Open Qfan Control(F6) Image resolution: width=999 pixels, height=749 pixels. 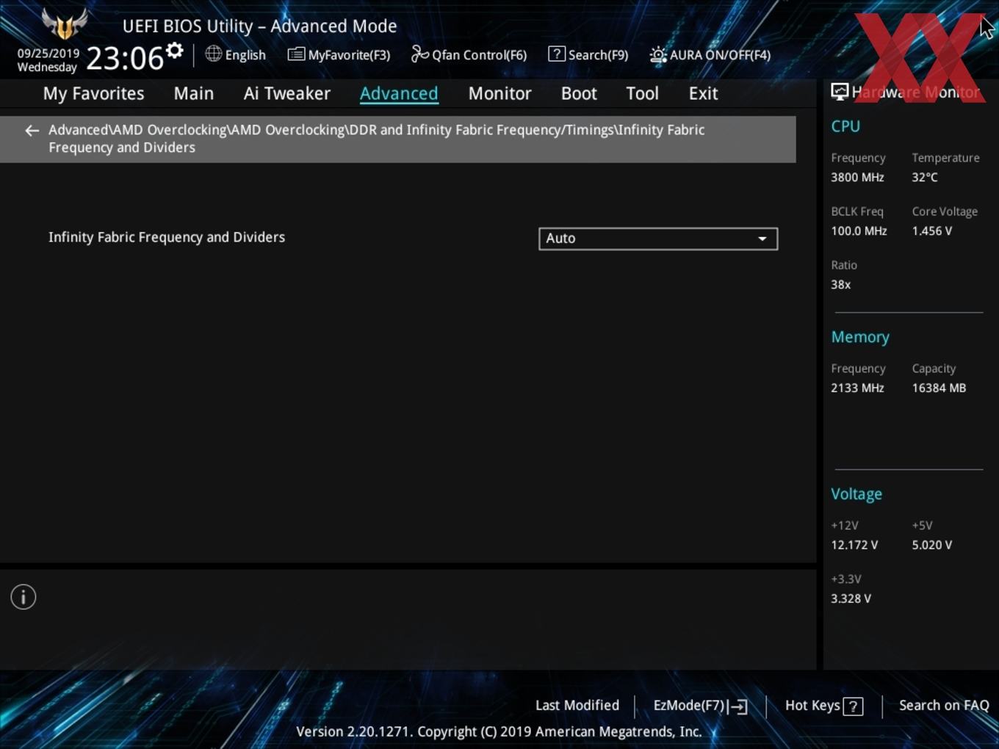coord(469,54)
